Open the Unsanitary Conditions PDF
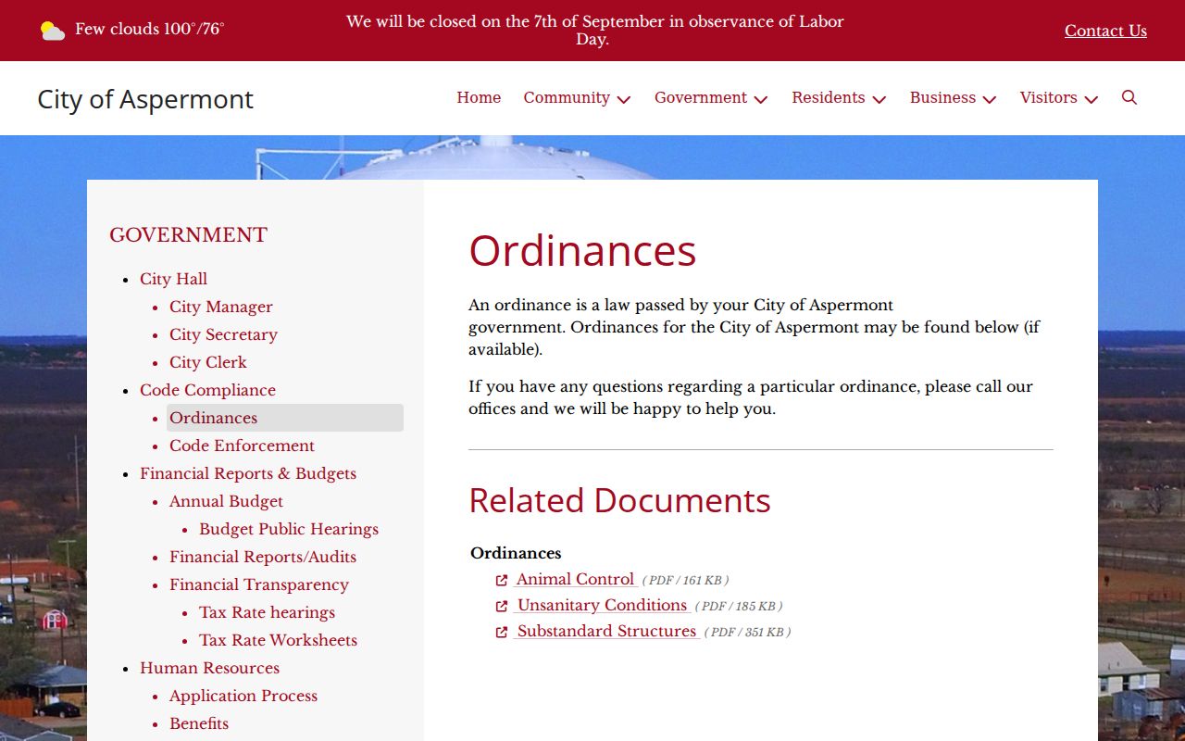The image size is (1185, 741). tap(602, 605)
